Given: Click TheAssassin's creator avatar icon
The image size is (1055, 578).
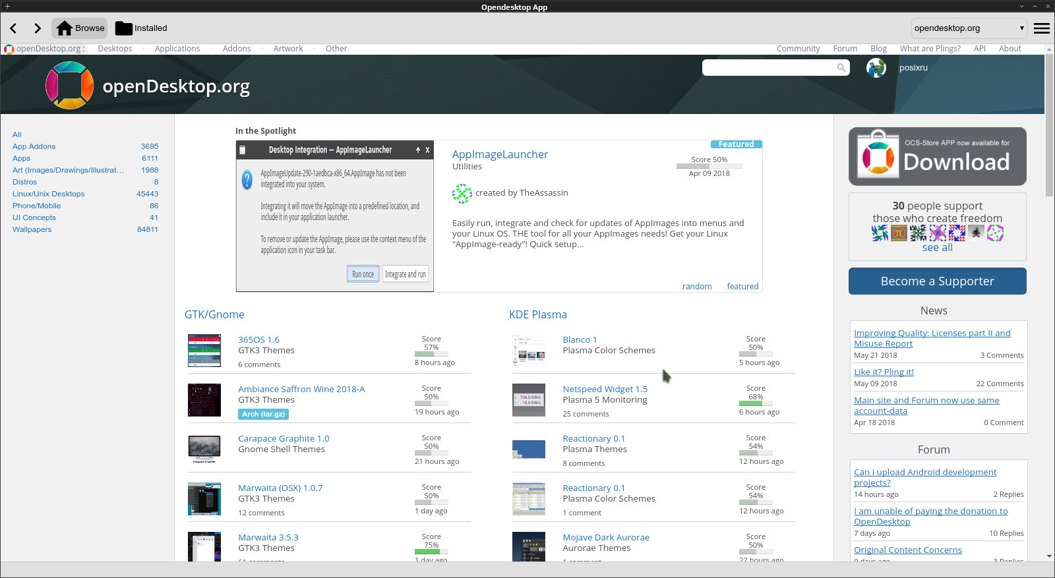Looking at the screenshot, I should coord(462,193).
